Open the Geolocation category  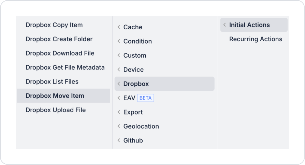(164, 126)
